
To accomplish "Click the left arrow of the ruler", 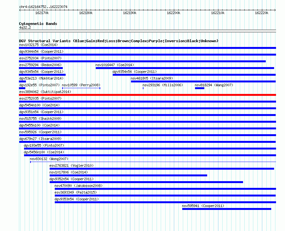I will pos(20,10).
